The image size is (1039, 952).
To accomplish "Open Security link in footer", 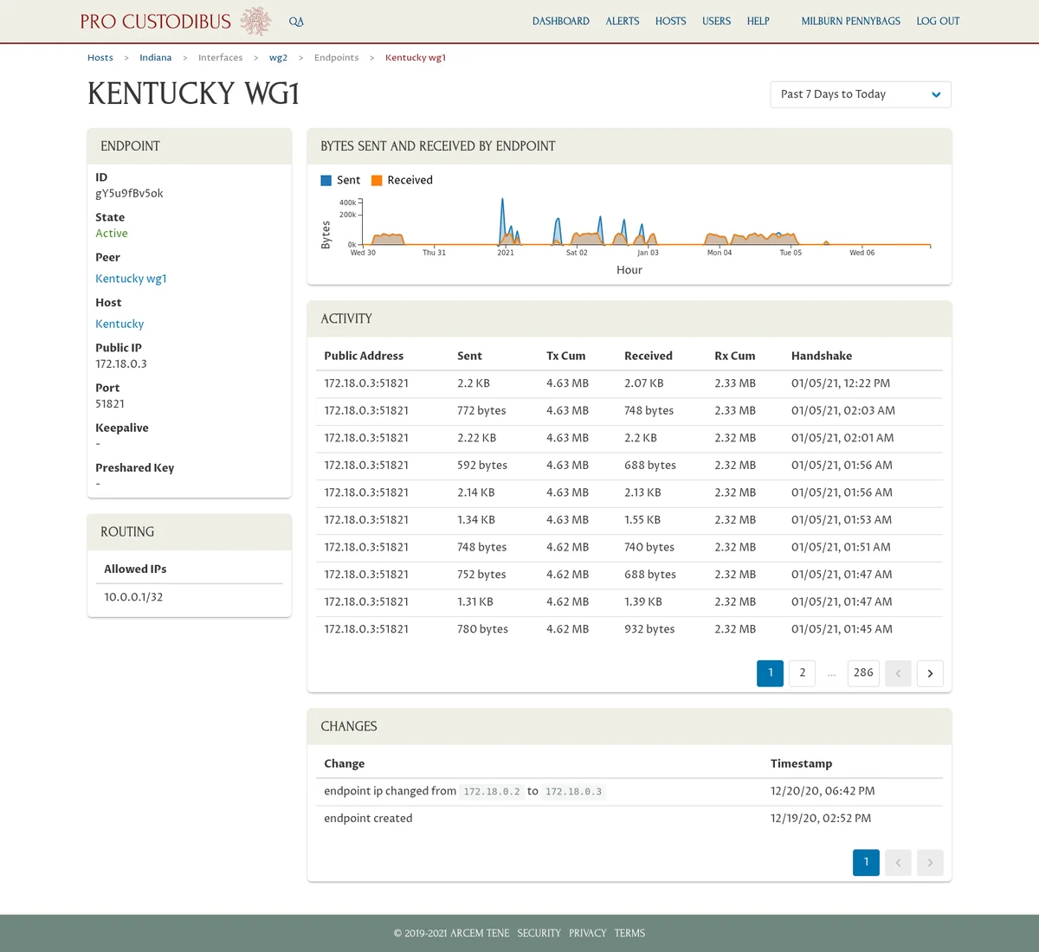I will tap(539, 933).
